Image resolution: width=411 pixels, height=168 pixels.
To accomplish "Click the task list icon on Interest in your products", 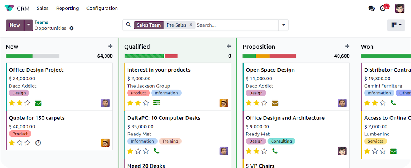I will point(157,103).
